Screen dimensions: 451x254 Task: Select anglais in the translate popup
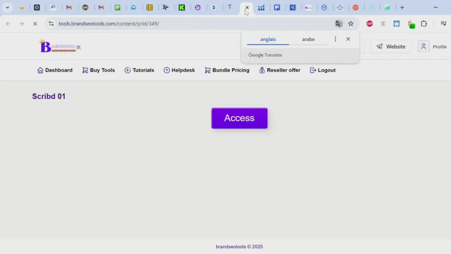tap(268, 39)
